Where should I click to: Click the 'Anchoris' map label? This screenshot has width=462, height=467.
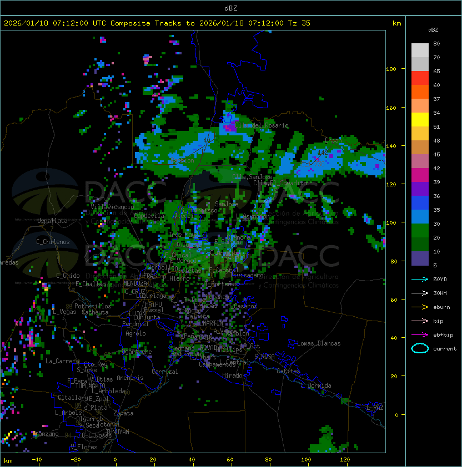(130, 378)
